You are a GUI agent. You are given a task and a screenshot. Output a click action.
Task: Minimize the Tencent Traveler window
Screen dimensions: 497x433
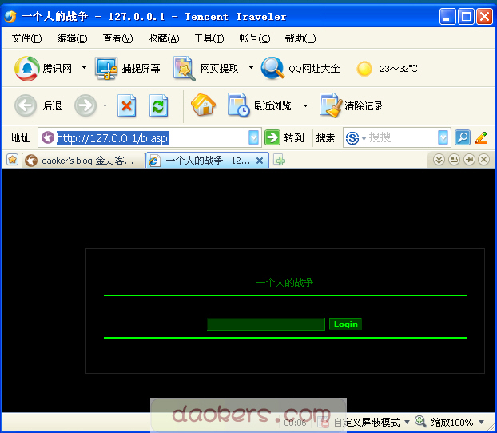[x=447, y=16]
